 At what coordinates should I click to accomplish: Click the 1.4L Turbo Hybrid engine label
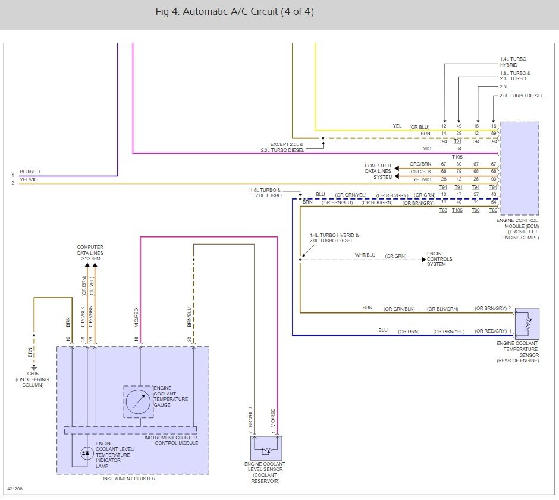click(513, 62)
